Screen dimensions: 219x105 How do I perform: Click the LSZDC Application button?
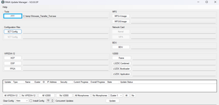[x=122, y=74]
